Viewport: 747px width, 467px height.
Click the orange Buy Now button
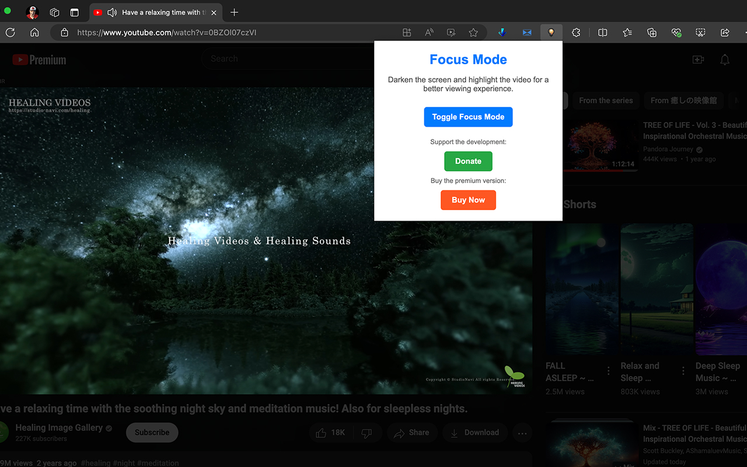pyautogui.click(x=468, y=200)
